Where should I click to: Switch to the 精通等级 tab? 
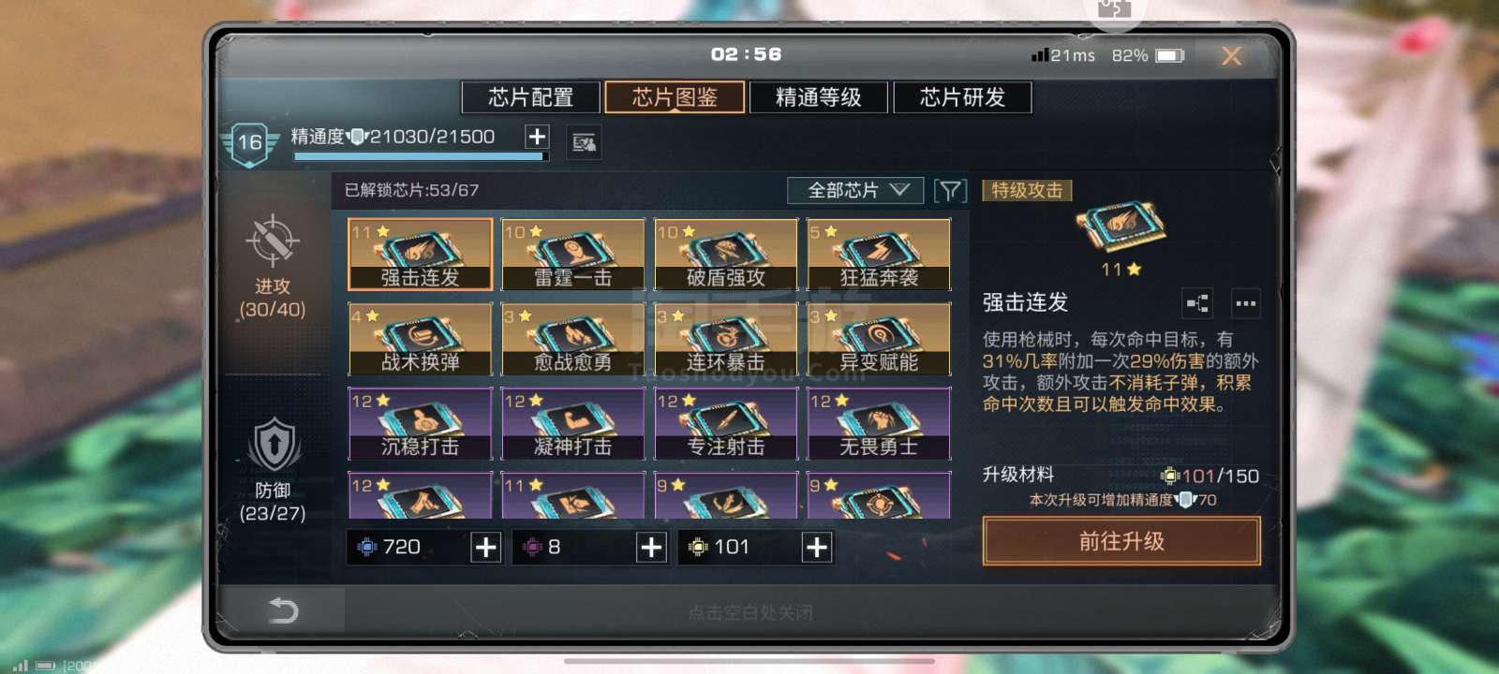818,97
